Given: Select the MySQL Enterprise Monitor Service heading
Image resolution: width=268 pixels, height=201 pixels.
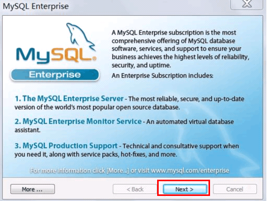Looking at the screenshot, I should 78,121.
